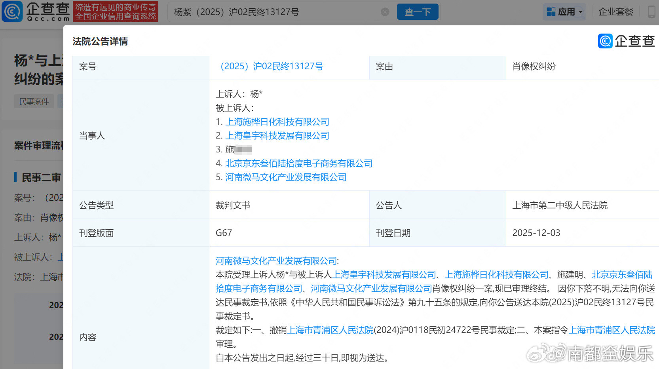Viewport: 659px width, 369px height.
Task: Open 北京京东叁佰陆拾度电子商务有限公司 link
Action: point(298,163)
